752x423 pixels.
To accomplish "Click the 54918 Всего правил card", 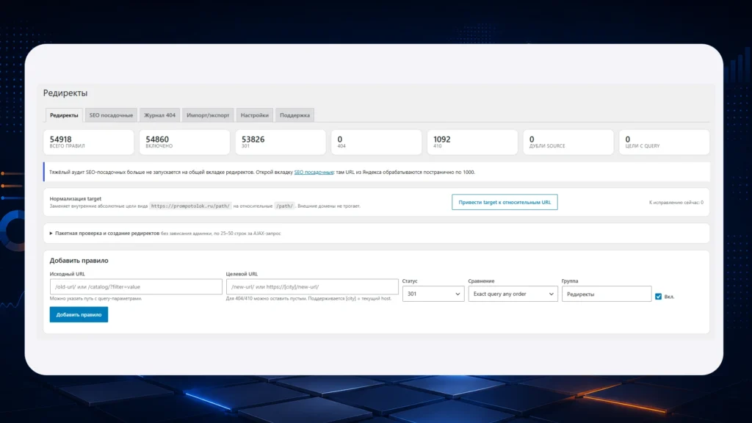I will [x=89, y=142].
